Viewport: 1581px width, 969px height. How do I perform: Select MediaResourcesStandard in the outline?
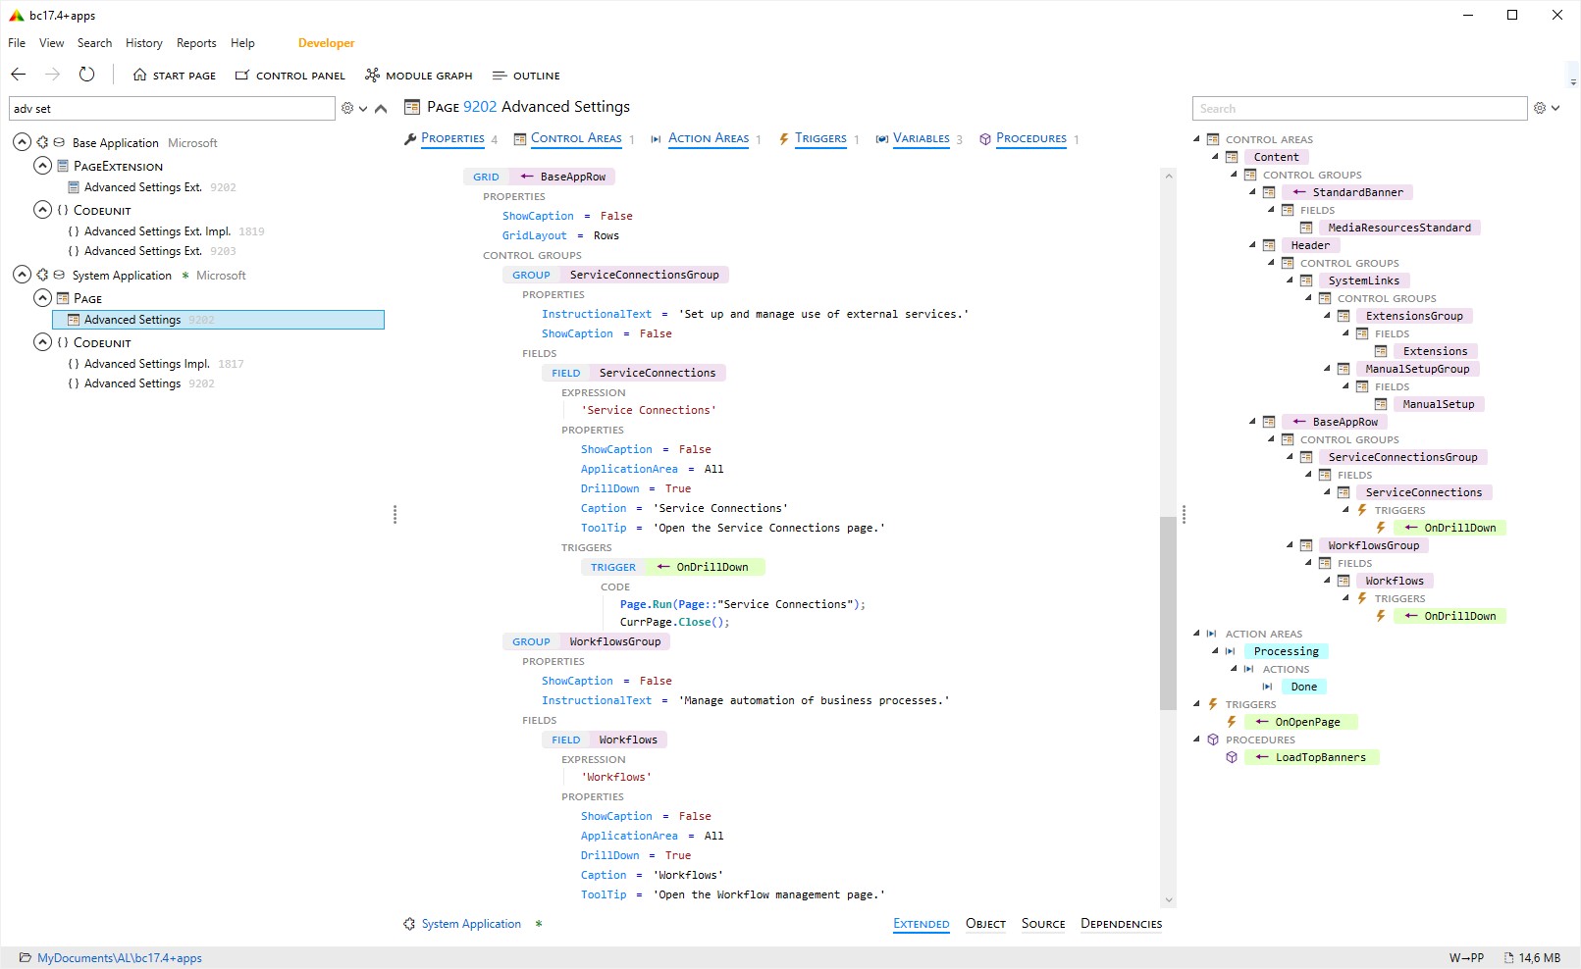1399,228
